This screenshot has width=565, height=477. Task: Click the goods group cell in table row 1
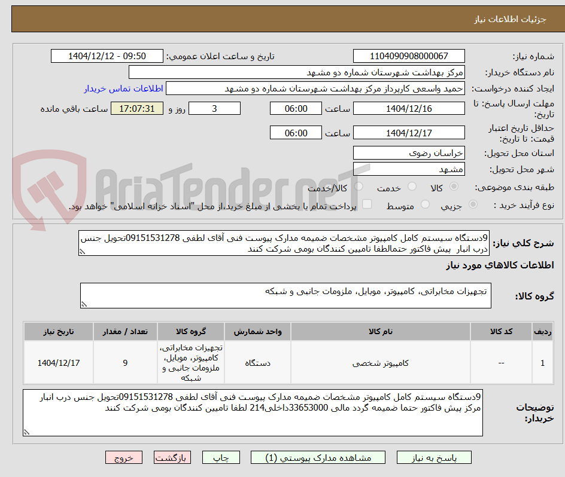pyautogui.click(x=191, y=363)
